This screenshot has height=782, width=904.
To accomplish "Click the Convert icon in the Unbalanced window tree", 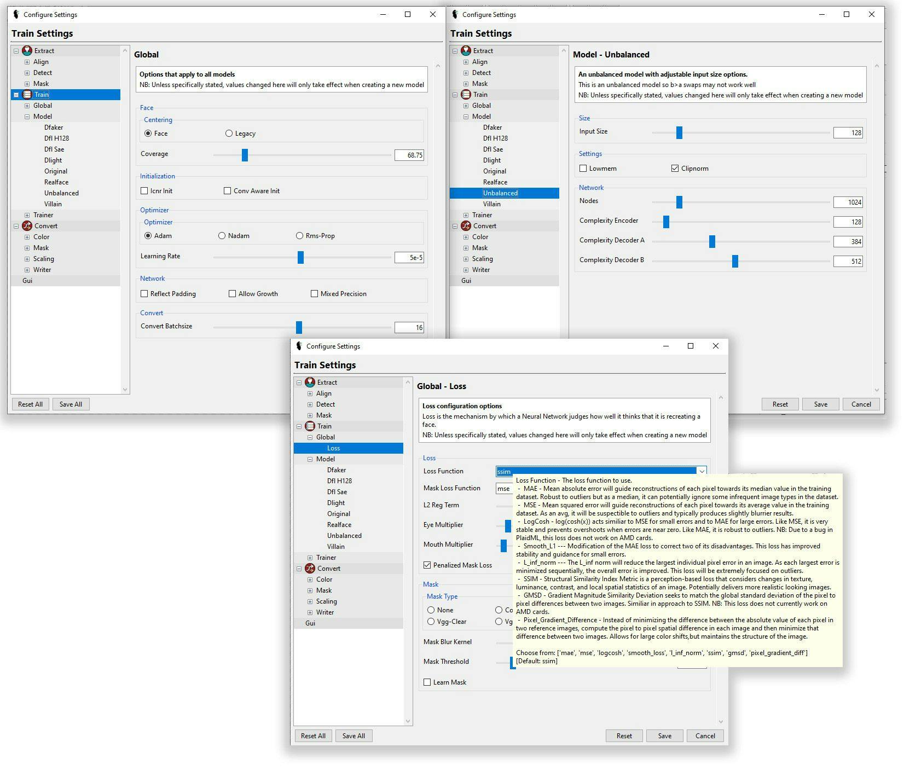I will pyautogui.click(x=466, y=226).
